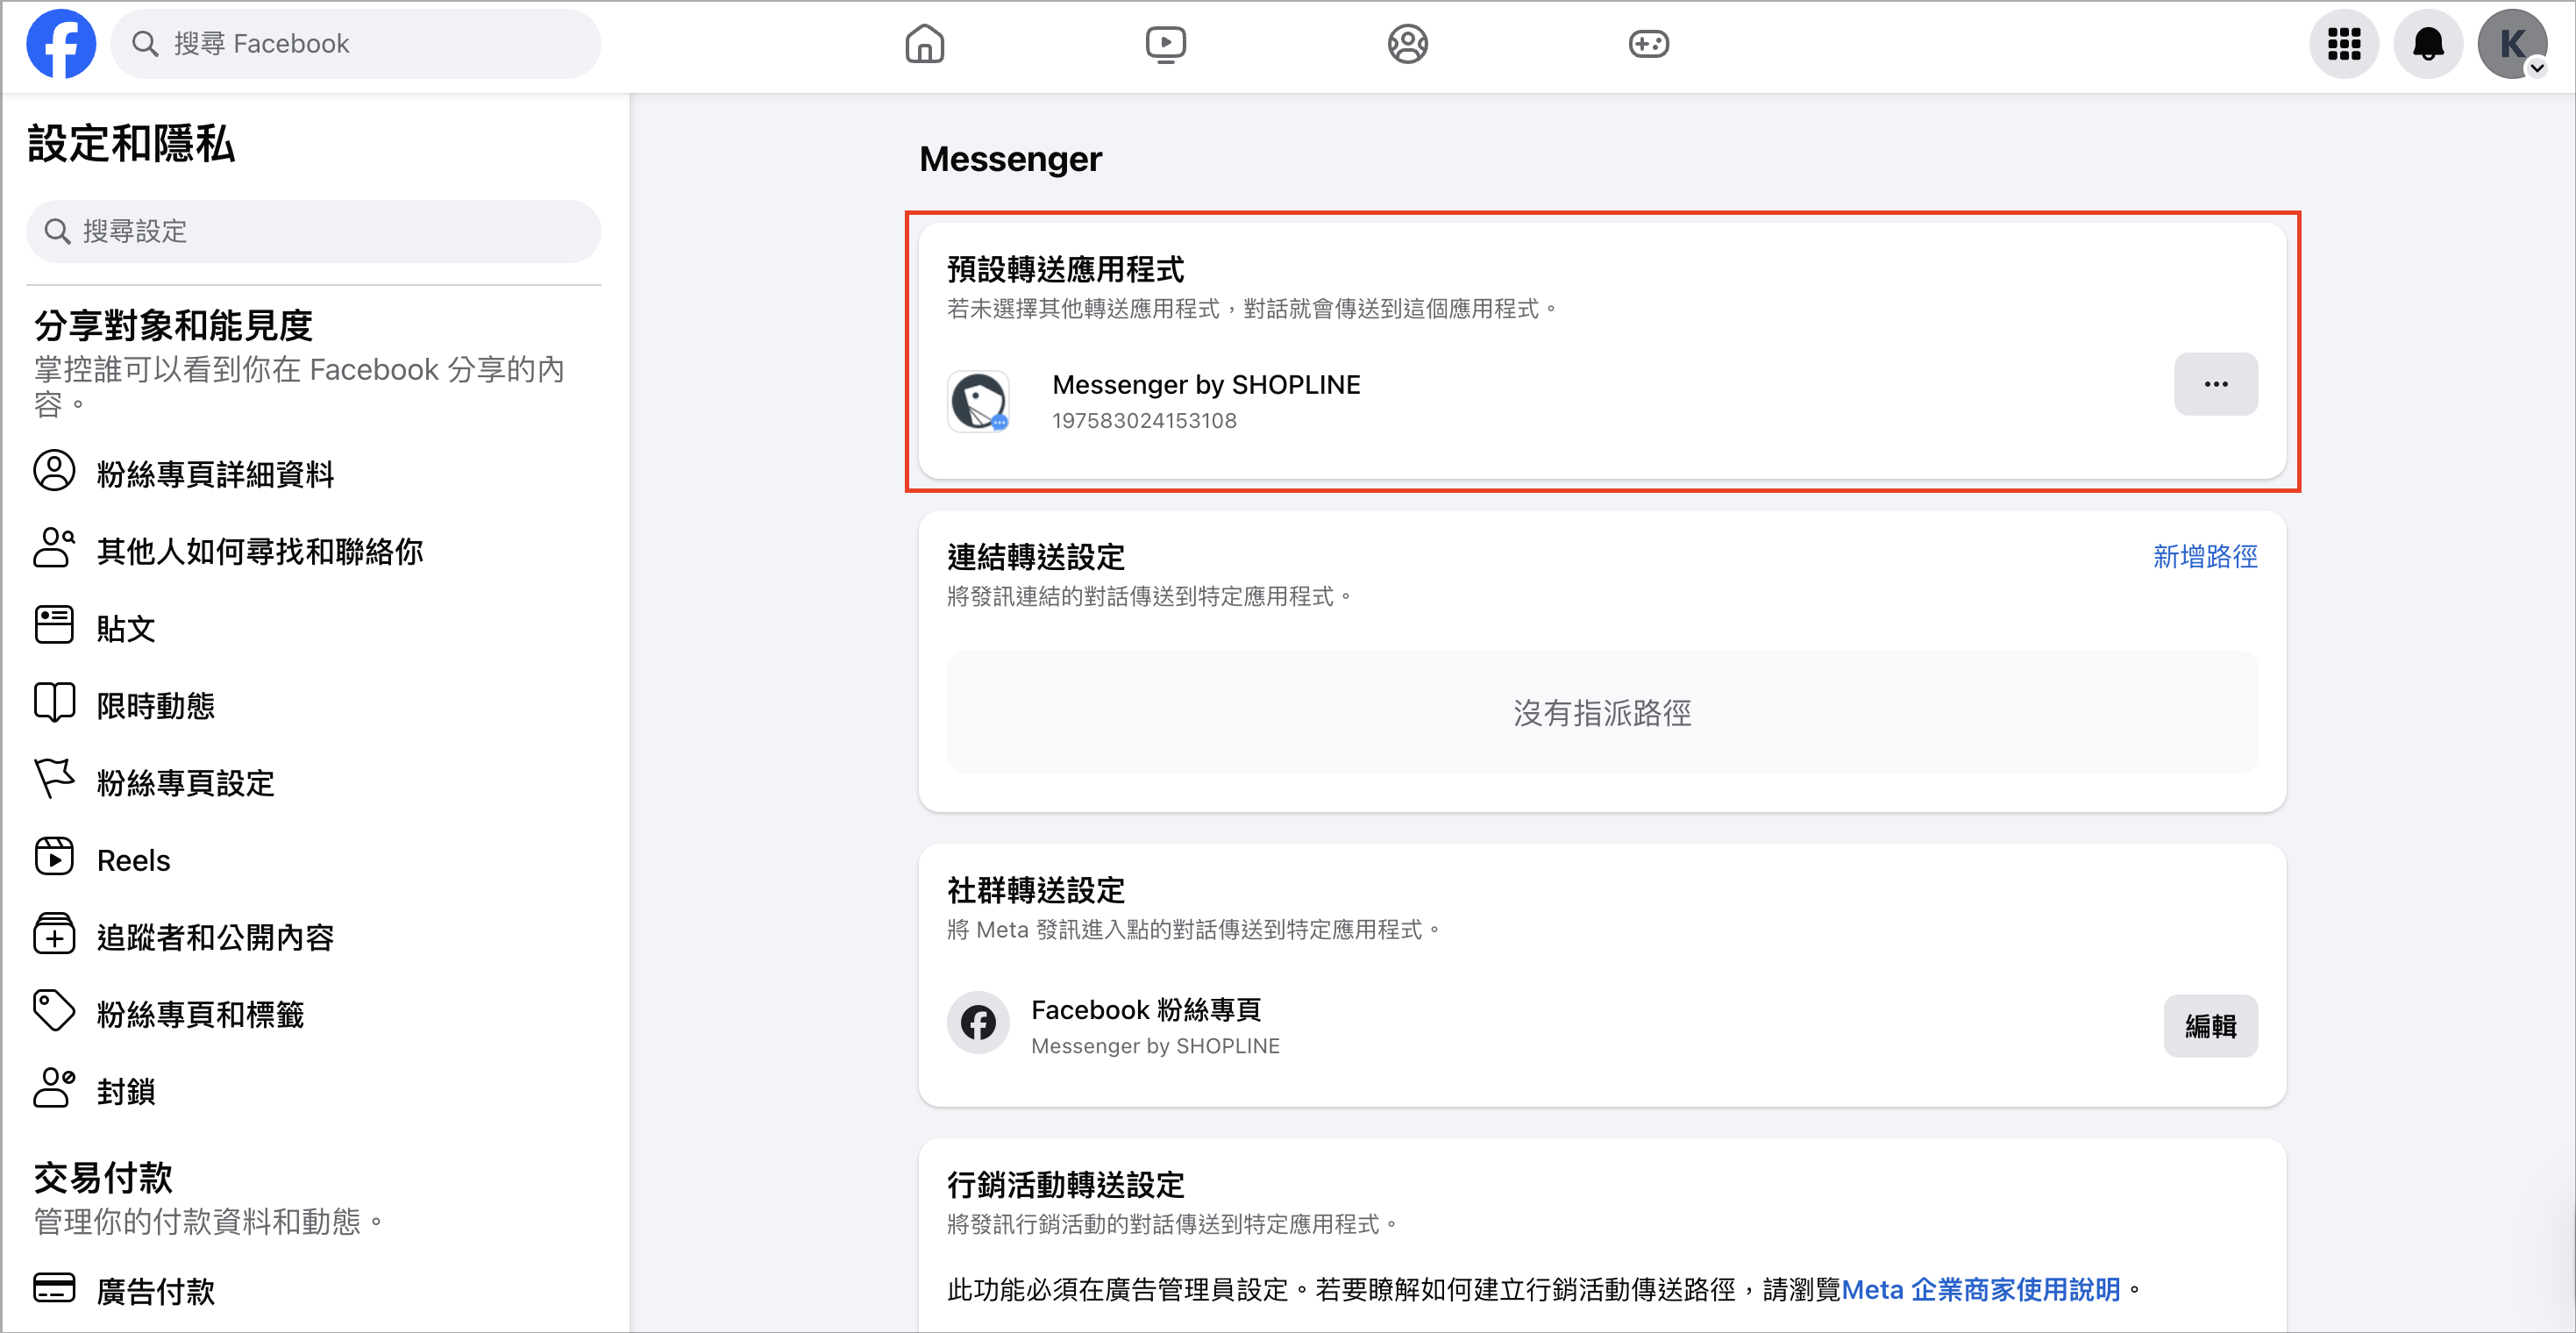Click the '沒有指派路徑' placeholder text
This screenshot has height=1333, width=2576.
[1602, 713]
